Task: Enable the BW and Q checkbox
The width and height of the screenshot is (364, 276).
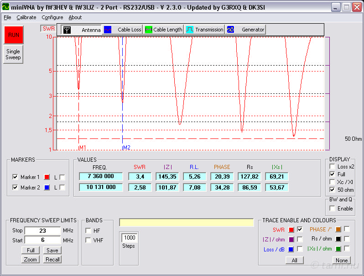Action: 332,208
